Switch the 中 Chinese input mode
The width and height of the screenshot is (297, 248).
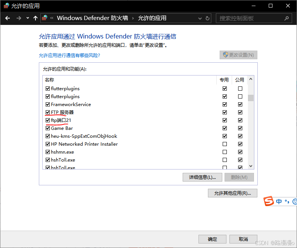(x=279, y=201)
